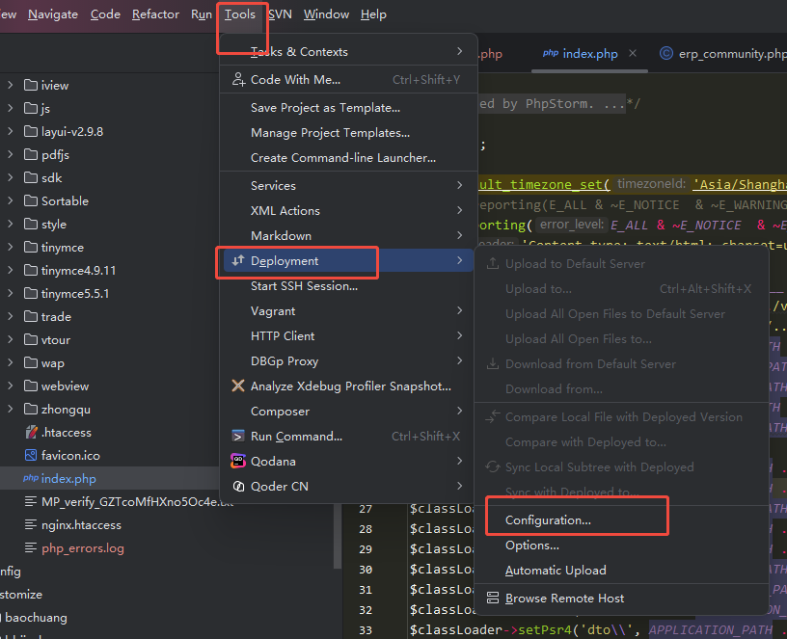787x639 pixels.
Task: Click the Sortable folder icon
Action: click(x=31, y=200)
